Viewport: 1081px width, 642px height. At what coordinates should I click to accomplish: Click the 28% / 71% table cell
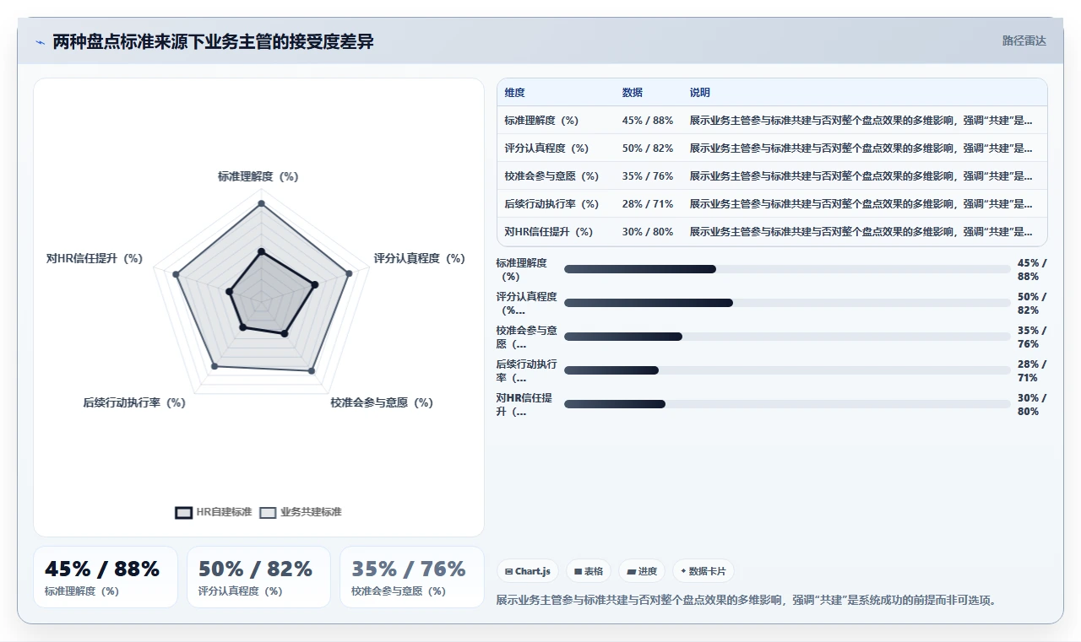pyautogui.click(x=648, y=204)
